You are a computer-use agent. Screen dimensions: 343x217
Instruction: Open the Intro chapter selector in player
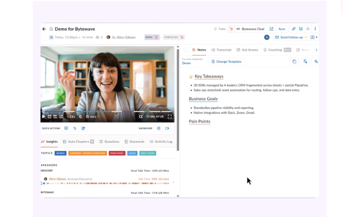92,117
